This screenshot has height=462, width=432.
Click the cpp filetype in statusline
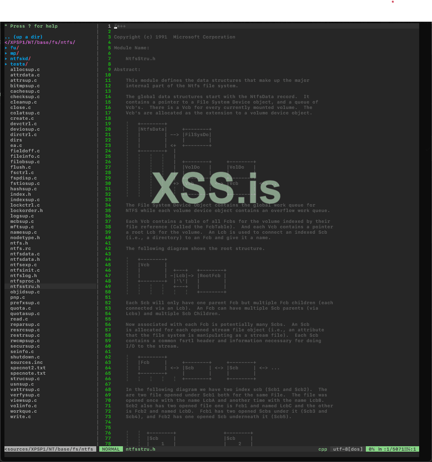tap(323, 449)
